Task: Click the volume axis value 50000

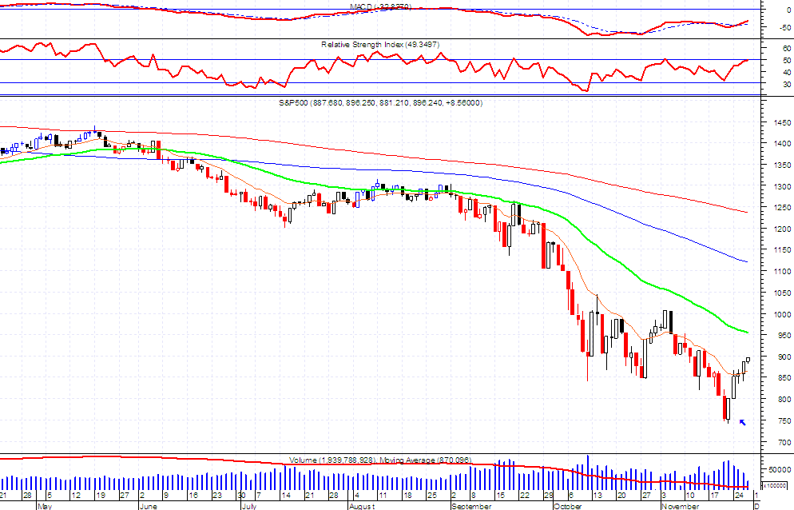Action: click(x=780, y=470)
